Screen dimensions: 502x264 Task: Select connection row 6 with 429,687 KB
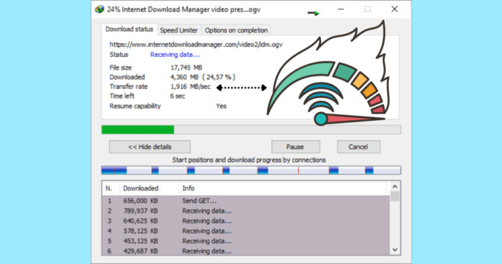(x=246, y=251)
